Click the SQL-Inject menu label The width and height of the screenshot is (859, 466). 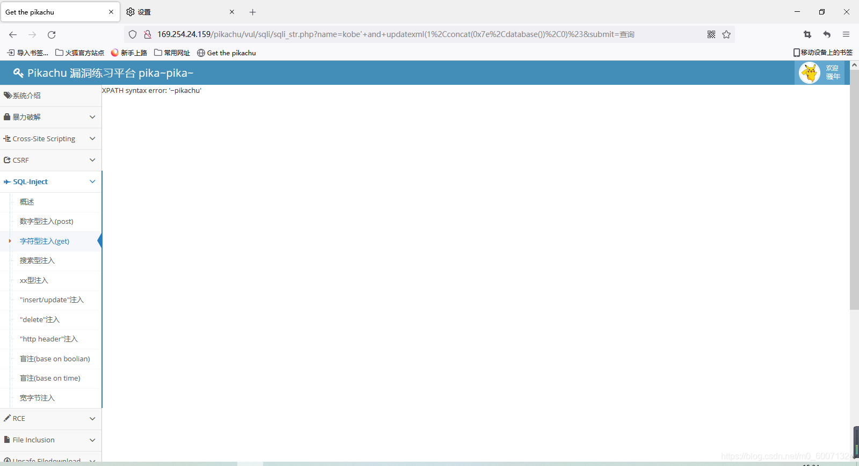31,181
